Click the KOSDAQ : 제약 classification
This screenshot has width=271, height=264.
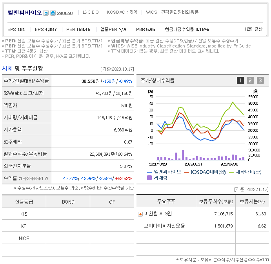point(122,12)
